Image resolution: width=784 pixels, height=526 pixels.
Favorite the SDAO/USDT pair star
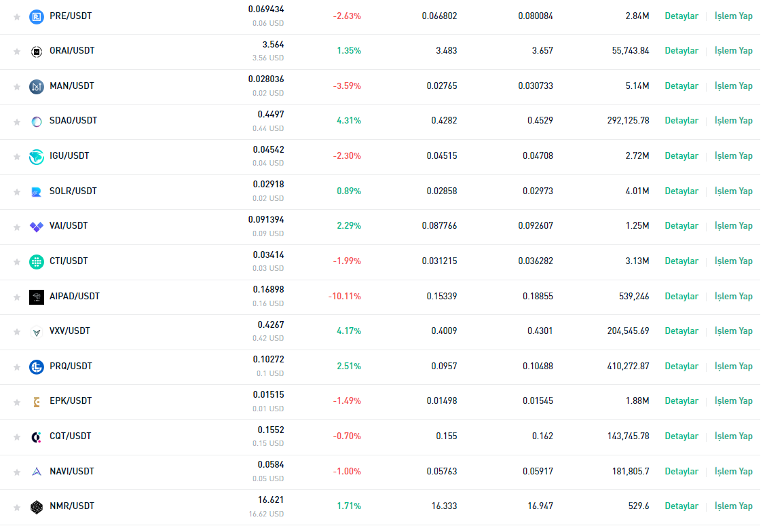pos(17,122)
